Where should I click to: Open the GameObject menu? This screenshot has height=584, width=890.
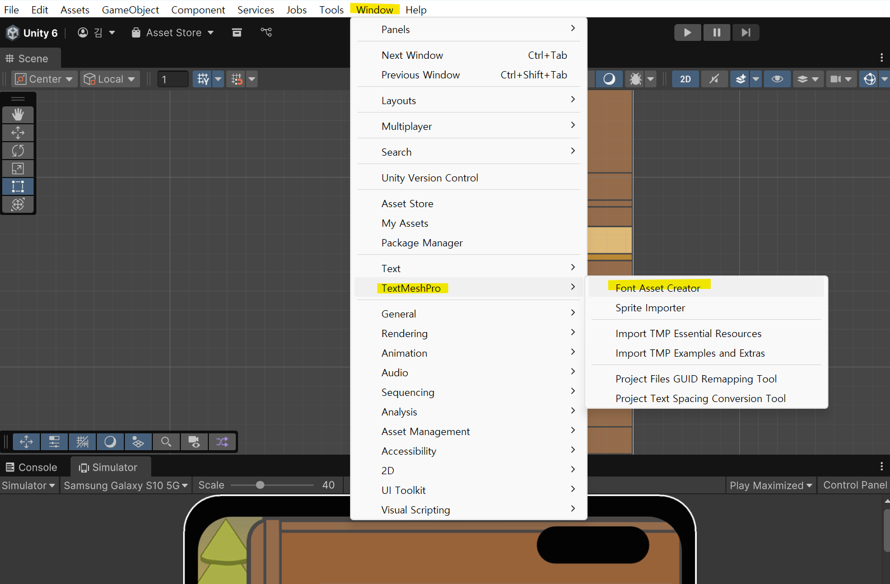click(130, 10)
